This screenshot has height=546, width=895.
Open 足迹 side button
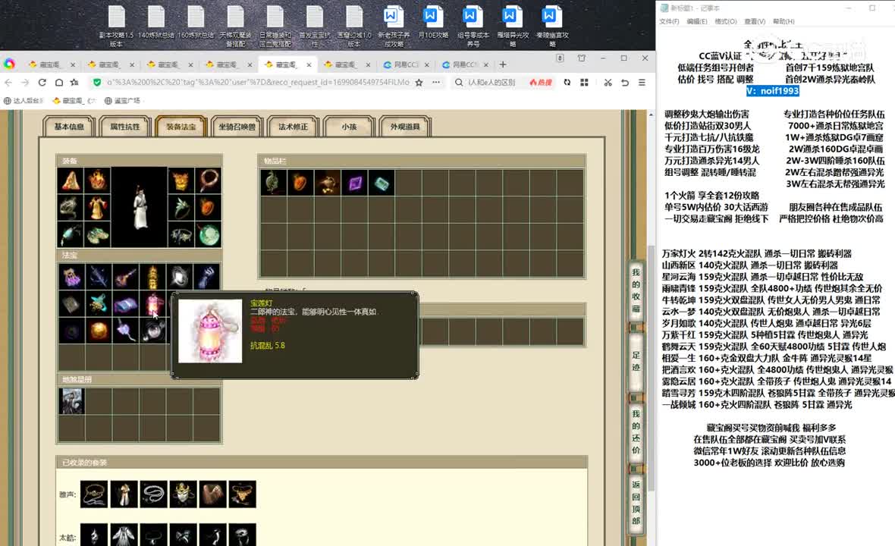pyautogui.click(x=636, y=361)
